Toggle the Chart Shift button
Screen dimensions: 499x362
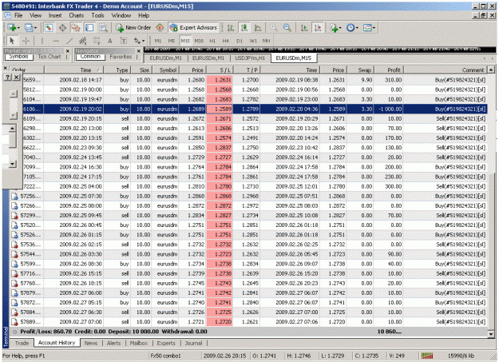[x=318, y=28]
